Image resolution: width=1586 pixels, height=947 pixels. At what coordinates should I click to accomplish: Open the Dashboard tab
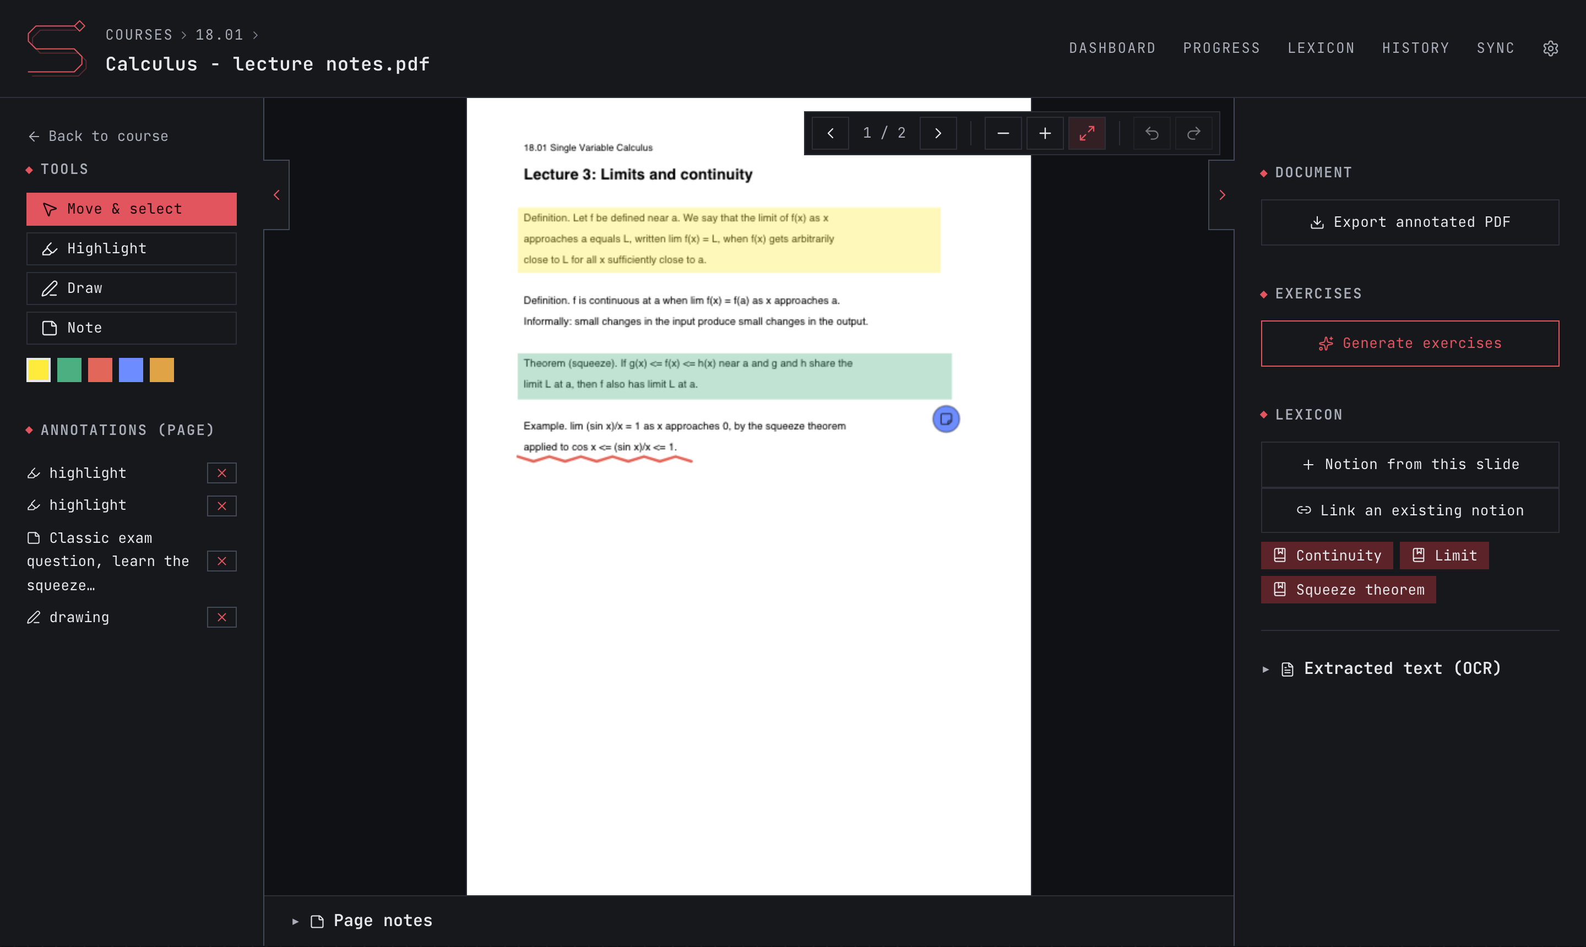click(1112, 48)
